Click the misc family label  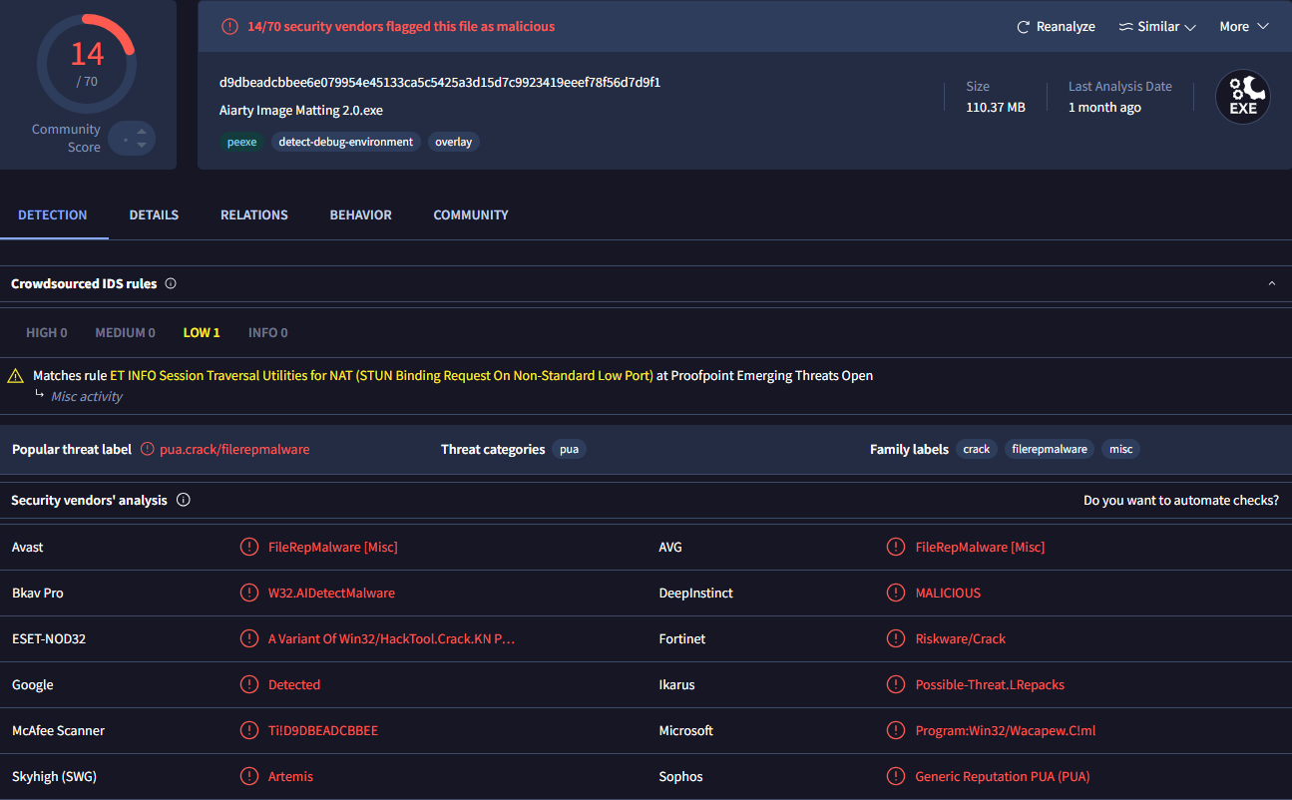point(1121,449)
